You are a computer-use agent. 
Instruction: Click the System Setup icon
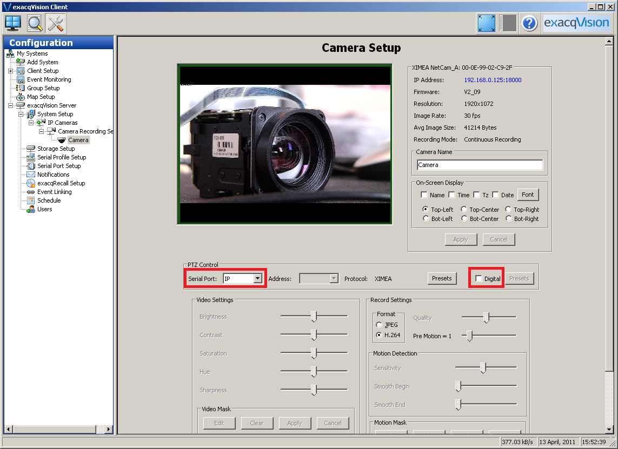[x=31, y=114]
